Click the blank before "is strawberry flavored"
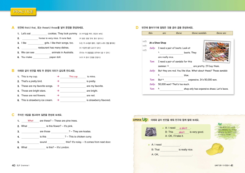 point(73,100)
